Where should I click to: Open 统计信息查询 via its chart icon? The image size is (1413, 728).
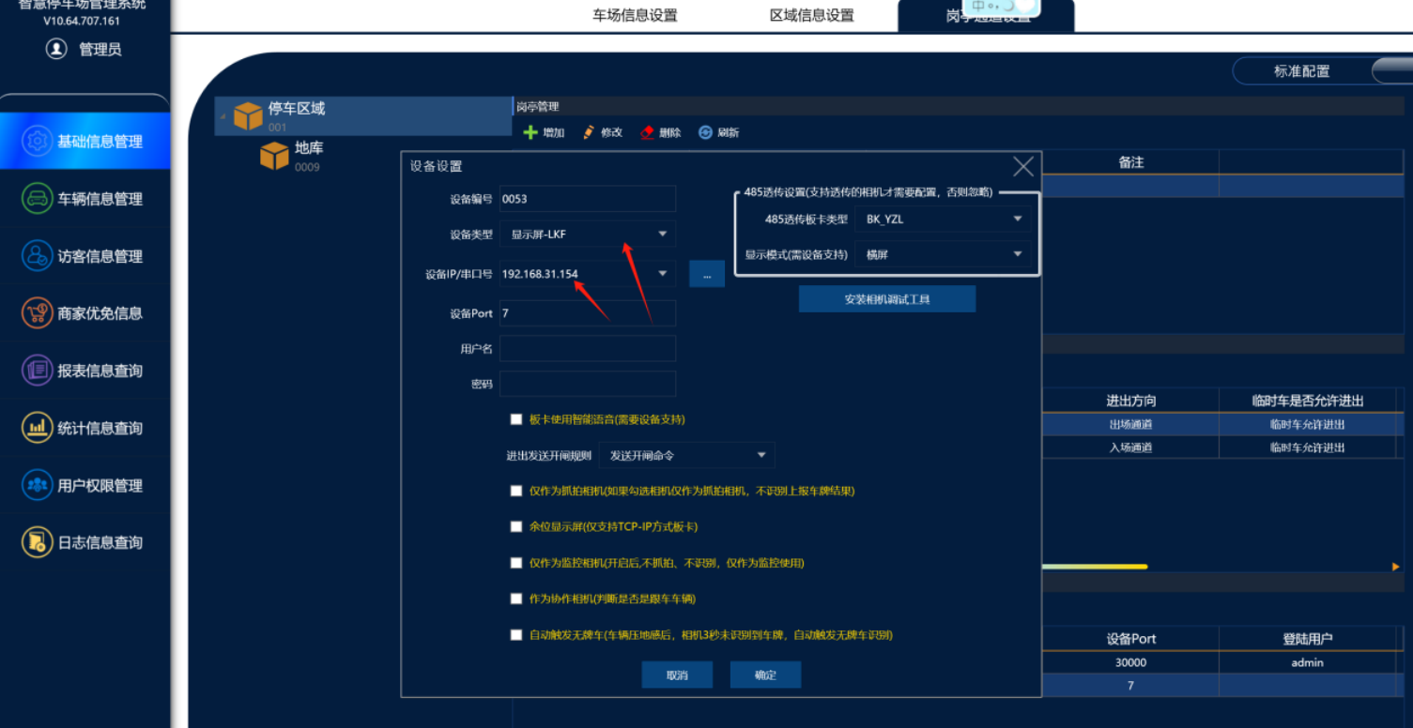pos(38,428)
